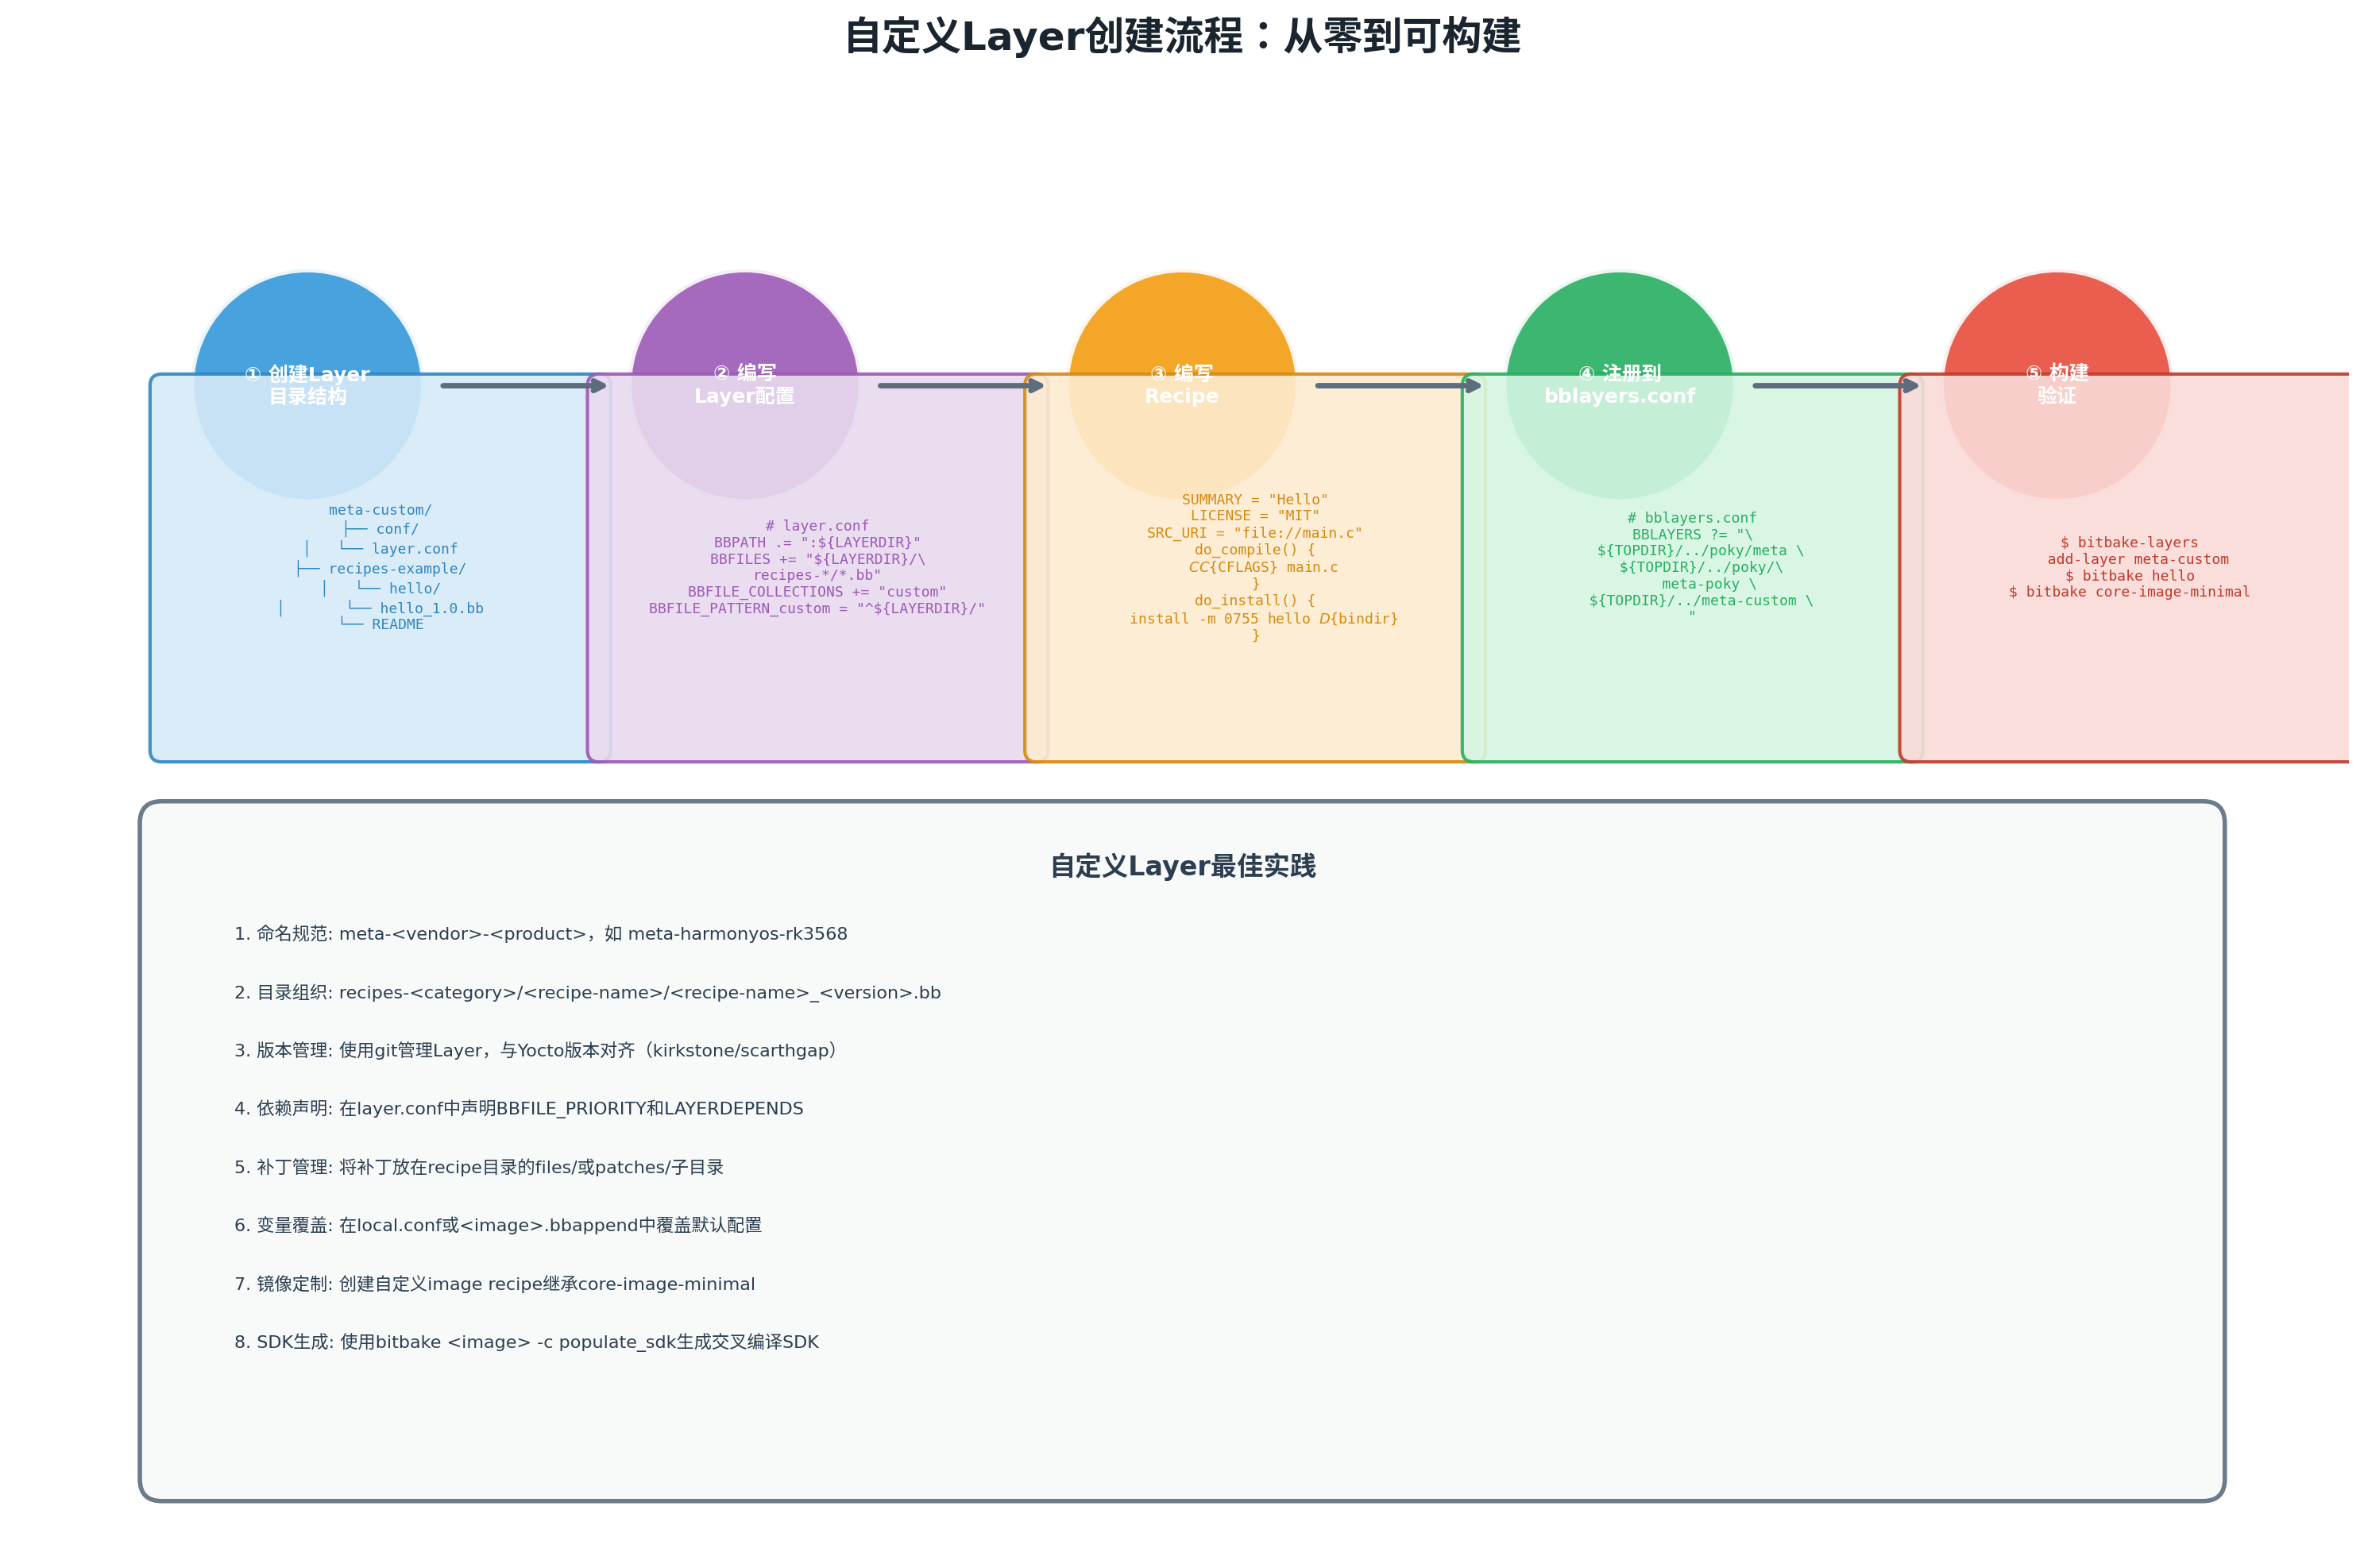Screen dimensions: 2364x1568
Task: Click the do_install() { line
Action: (x=1254, y=600)
